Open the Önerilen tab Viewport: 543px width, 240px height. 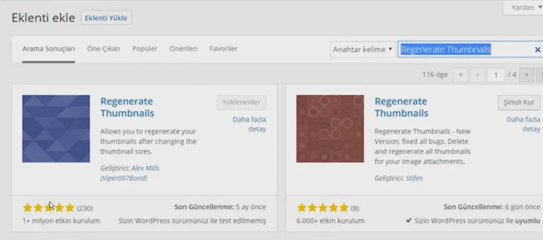(183, 49)
